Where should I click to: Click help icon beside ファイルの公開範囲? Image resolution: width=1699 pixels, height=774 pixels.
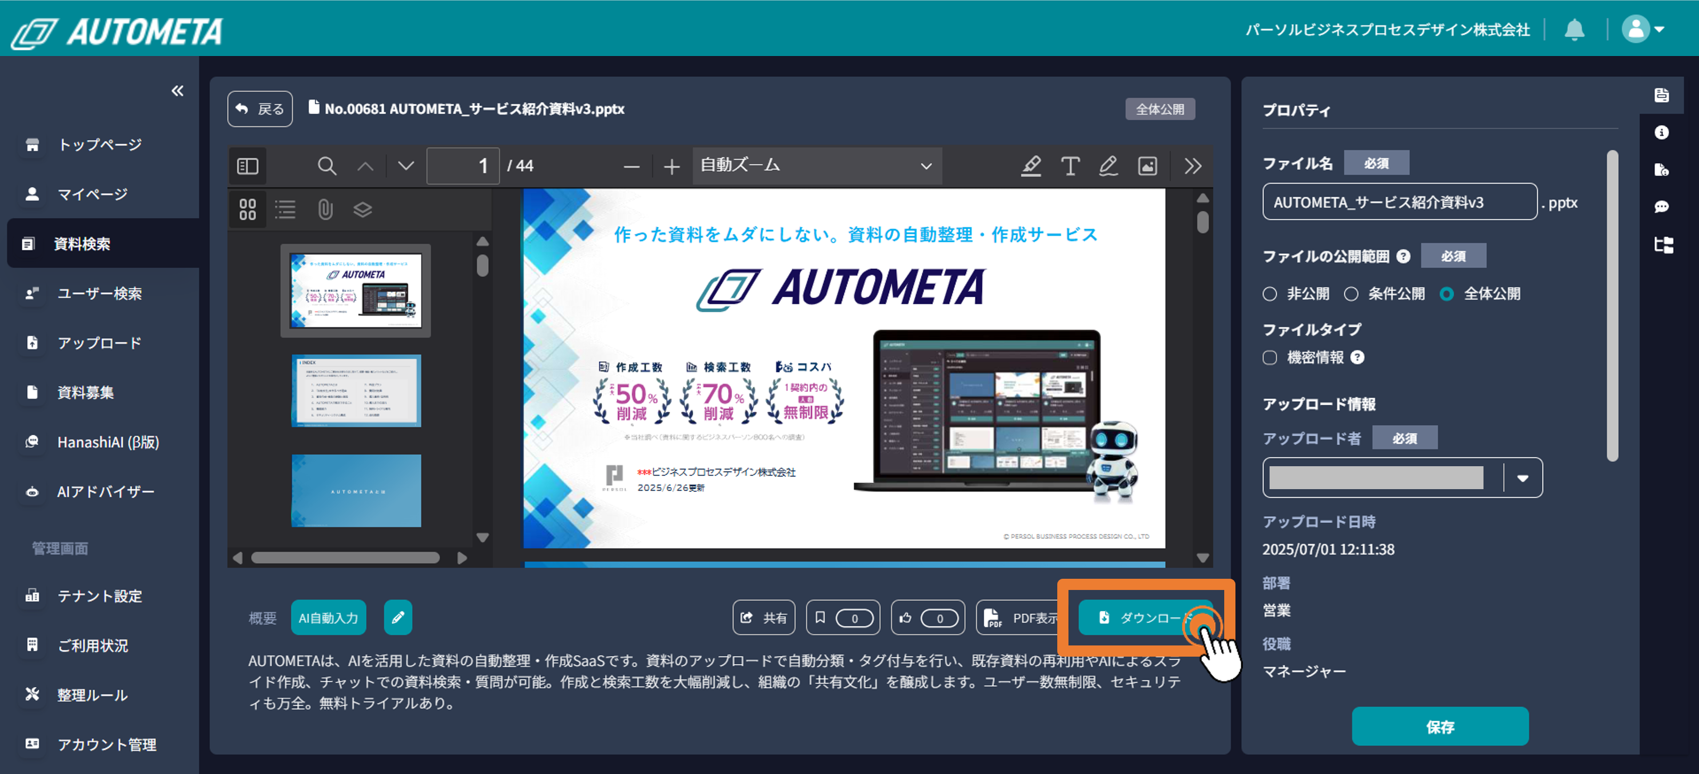pyautogui.click(x=1403, y=257)
